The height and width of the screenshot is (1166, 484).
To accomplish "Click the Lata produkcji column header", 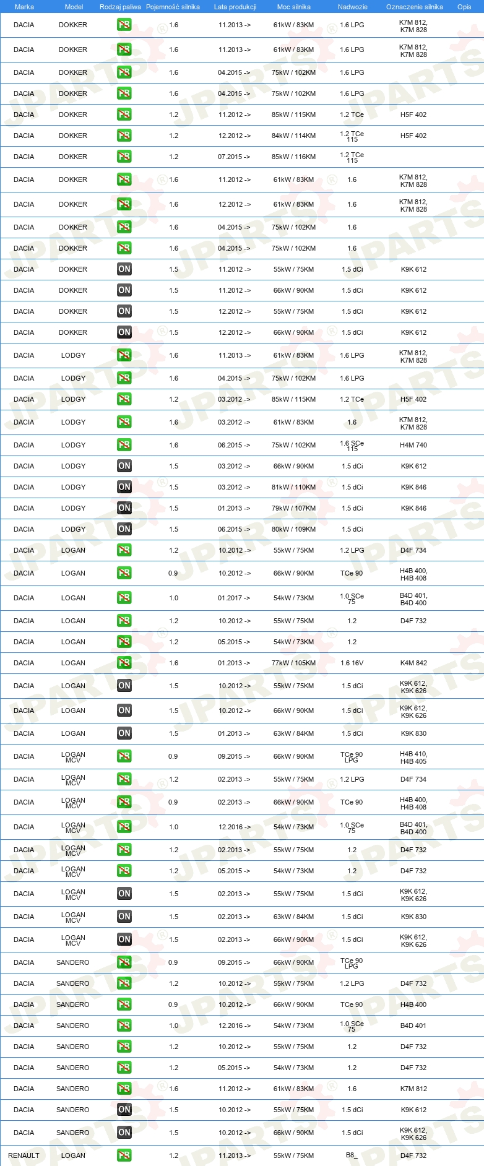I will click(235, 7).
